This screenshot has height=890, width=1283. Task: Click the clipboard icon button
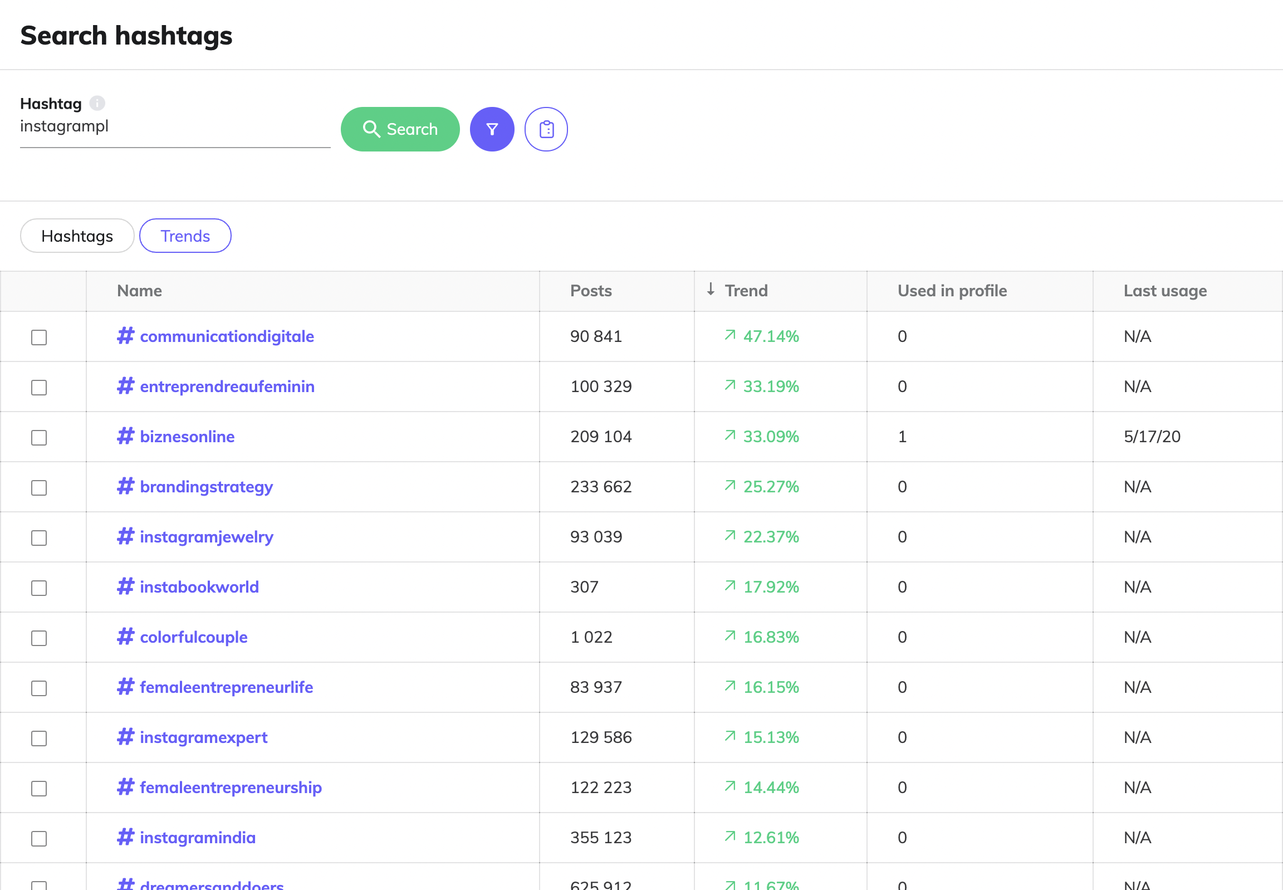point(545,129)
